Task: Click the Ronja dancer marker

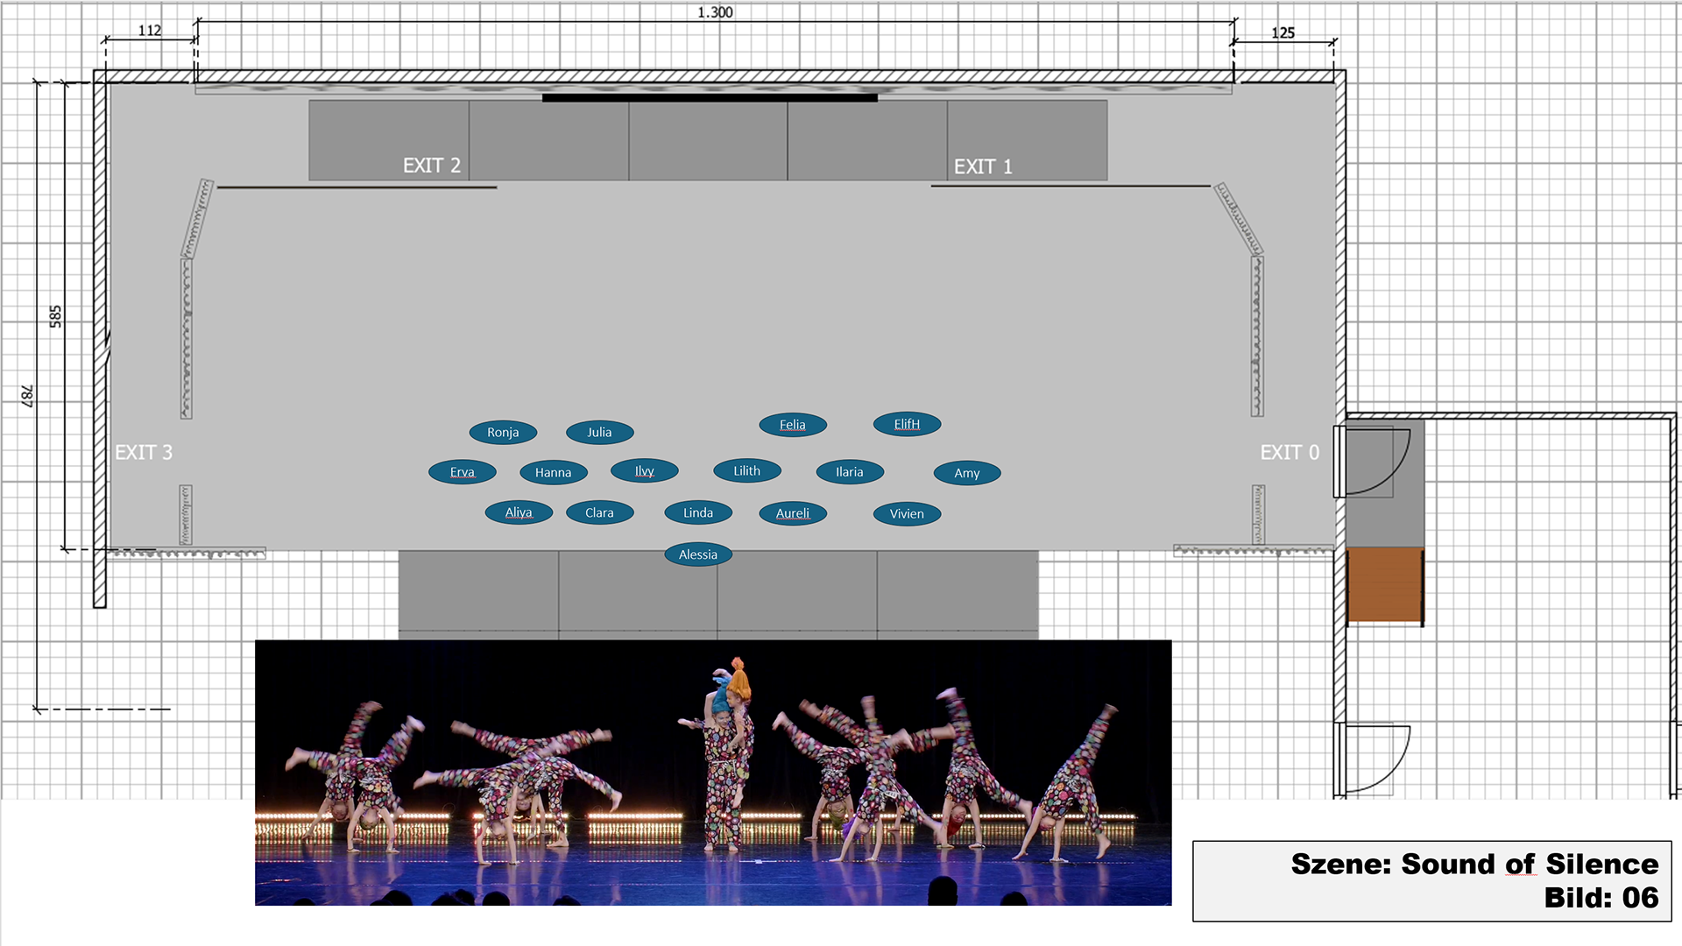Action: (503, 432)
